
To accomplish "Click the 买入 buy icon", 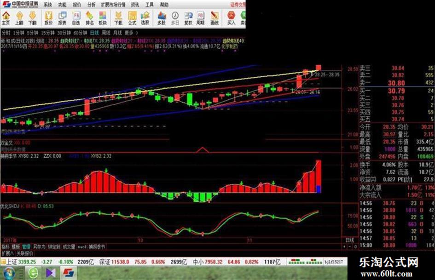I will pyautogui.click(x=231, y=18).
